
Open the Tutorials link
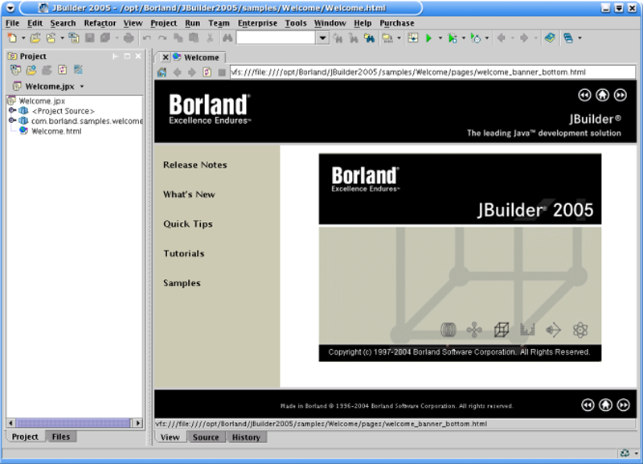(183, 253)
